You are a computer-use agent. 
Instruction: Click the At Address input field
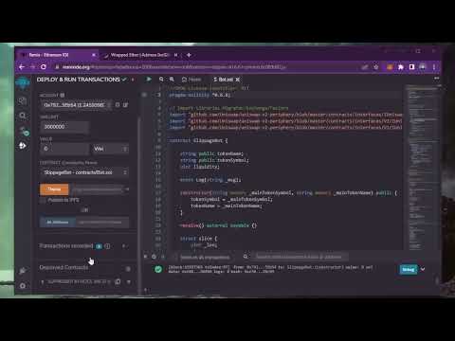click(102, 222)
